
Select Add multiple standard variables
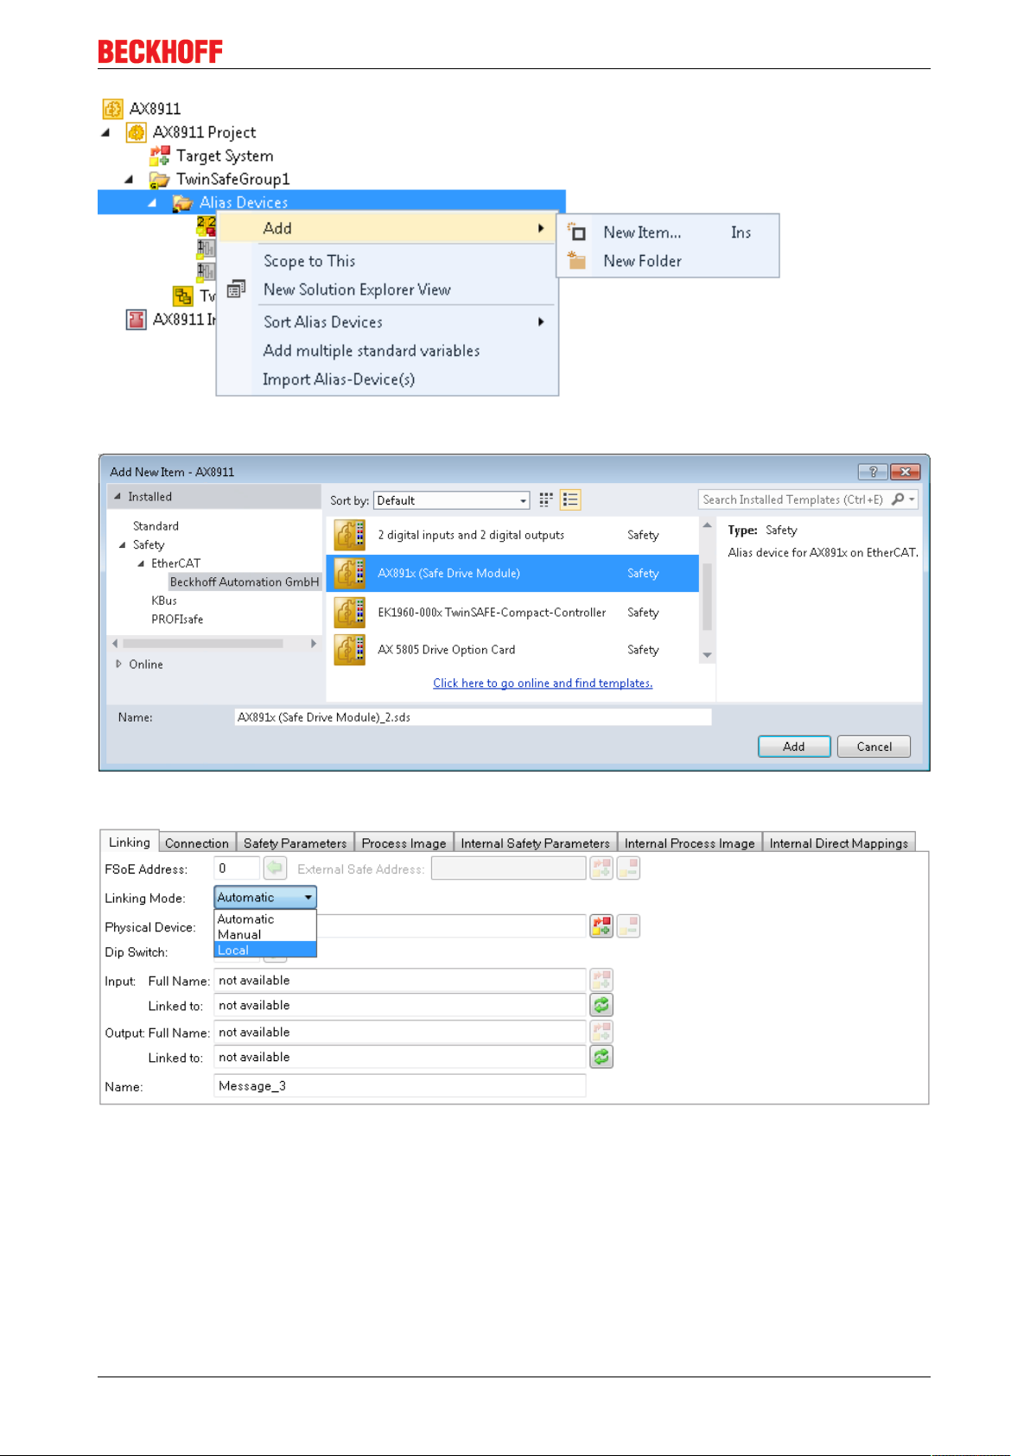coord(371,351)
